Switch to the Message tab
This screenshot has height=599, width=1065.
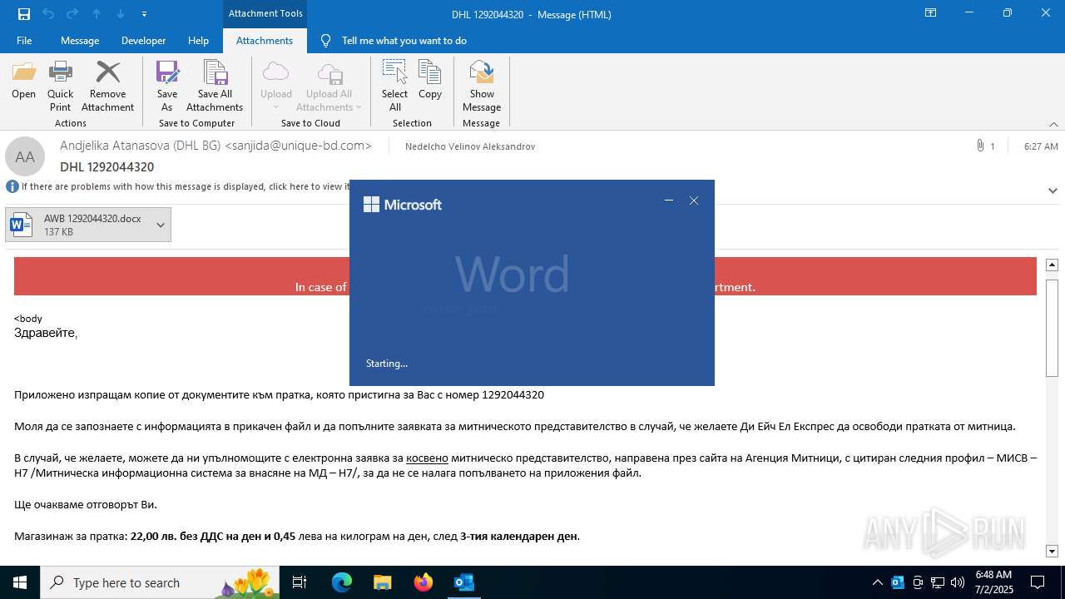click(x=80, y=40)
